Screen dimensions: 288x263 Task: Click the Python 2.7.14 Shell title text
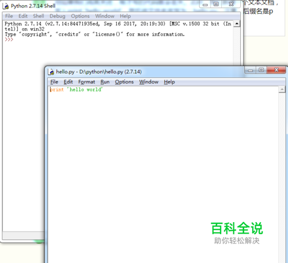coord(33,6)
